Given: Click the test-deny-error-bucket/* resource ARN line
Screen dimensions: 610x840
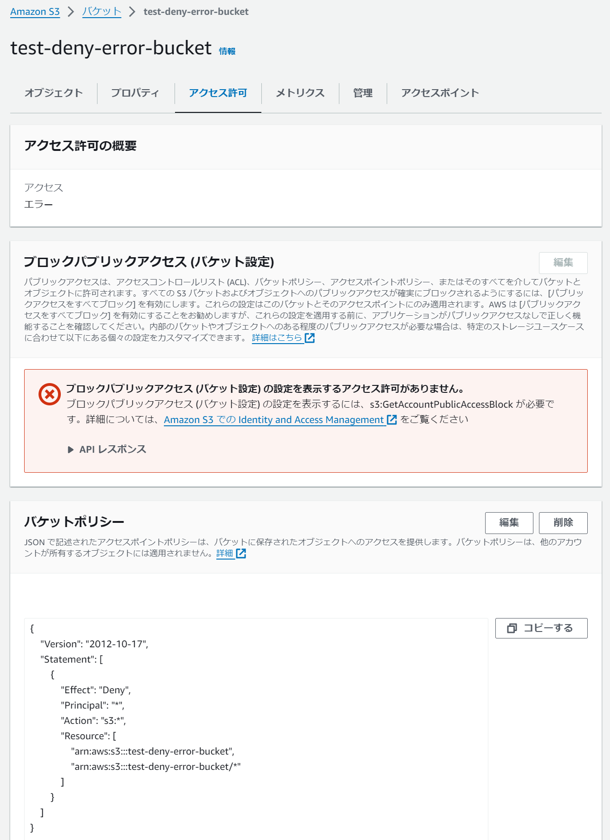Looking at the screenshot, I should coord(156,767).
